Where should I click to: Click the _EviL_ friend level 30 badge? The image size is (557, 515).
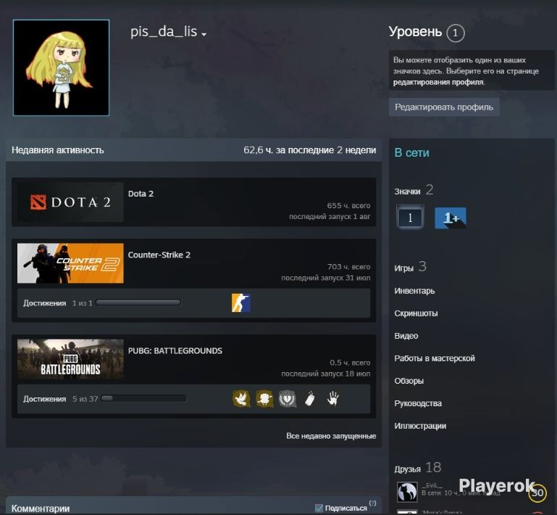pos(537,493)
